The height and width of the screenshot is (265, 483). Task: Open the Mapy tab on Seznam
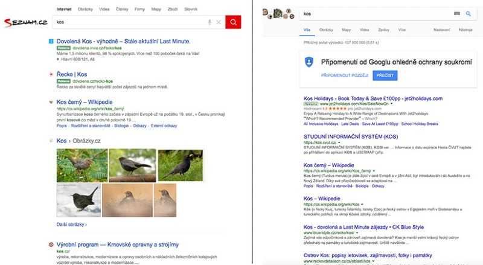(156, 9)
